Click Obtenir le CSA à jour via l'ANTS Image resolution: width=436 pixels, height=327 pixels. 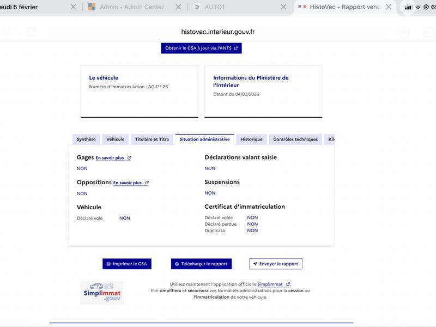[201, 48]
